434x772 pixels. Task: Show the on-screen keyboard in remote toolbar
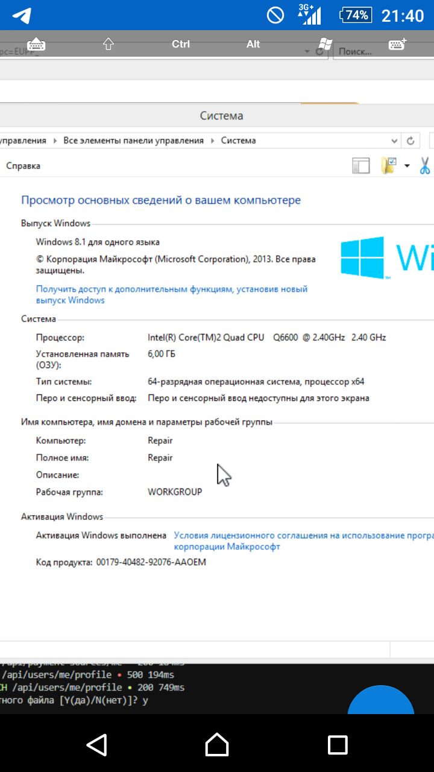click(37, 44)
